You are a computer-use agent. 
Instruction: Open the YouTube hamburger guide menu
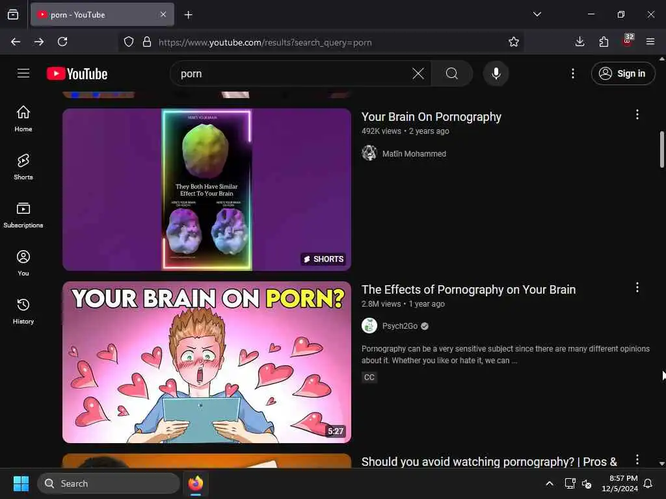click(x=23, y=73)
